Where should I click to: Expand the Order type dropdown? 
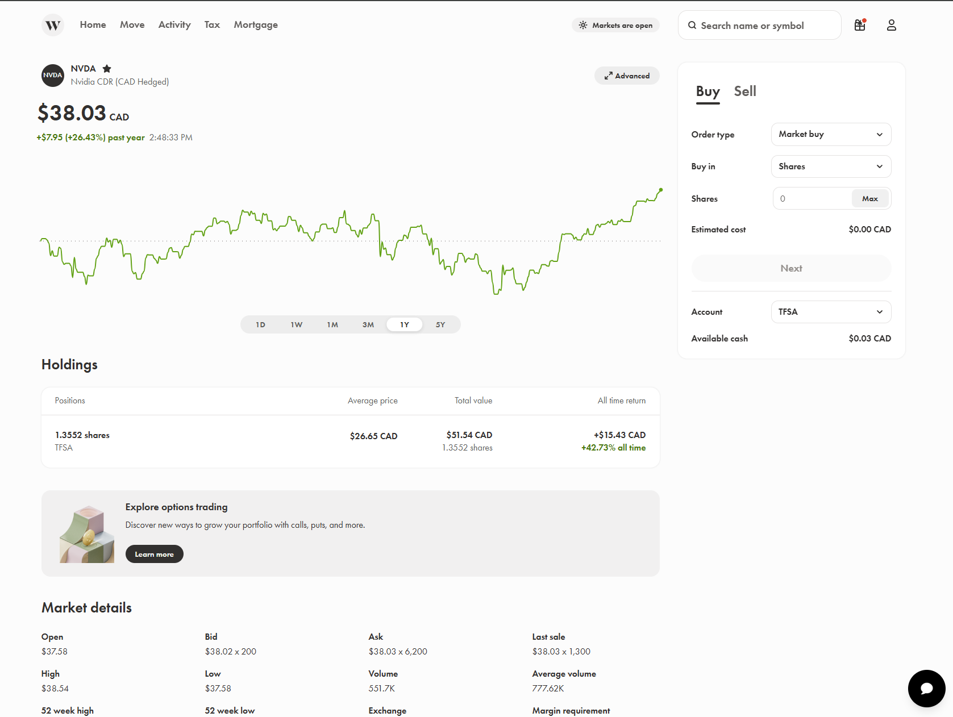831,134
